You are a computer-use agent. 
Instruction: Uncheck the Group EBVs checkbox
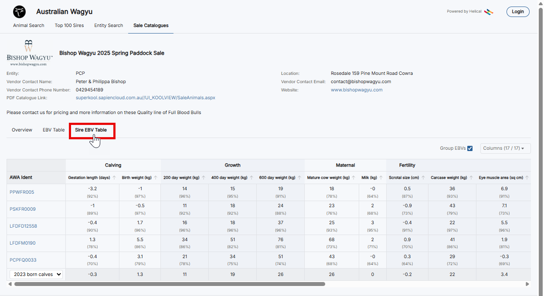tap(469, 148)
